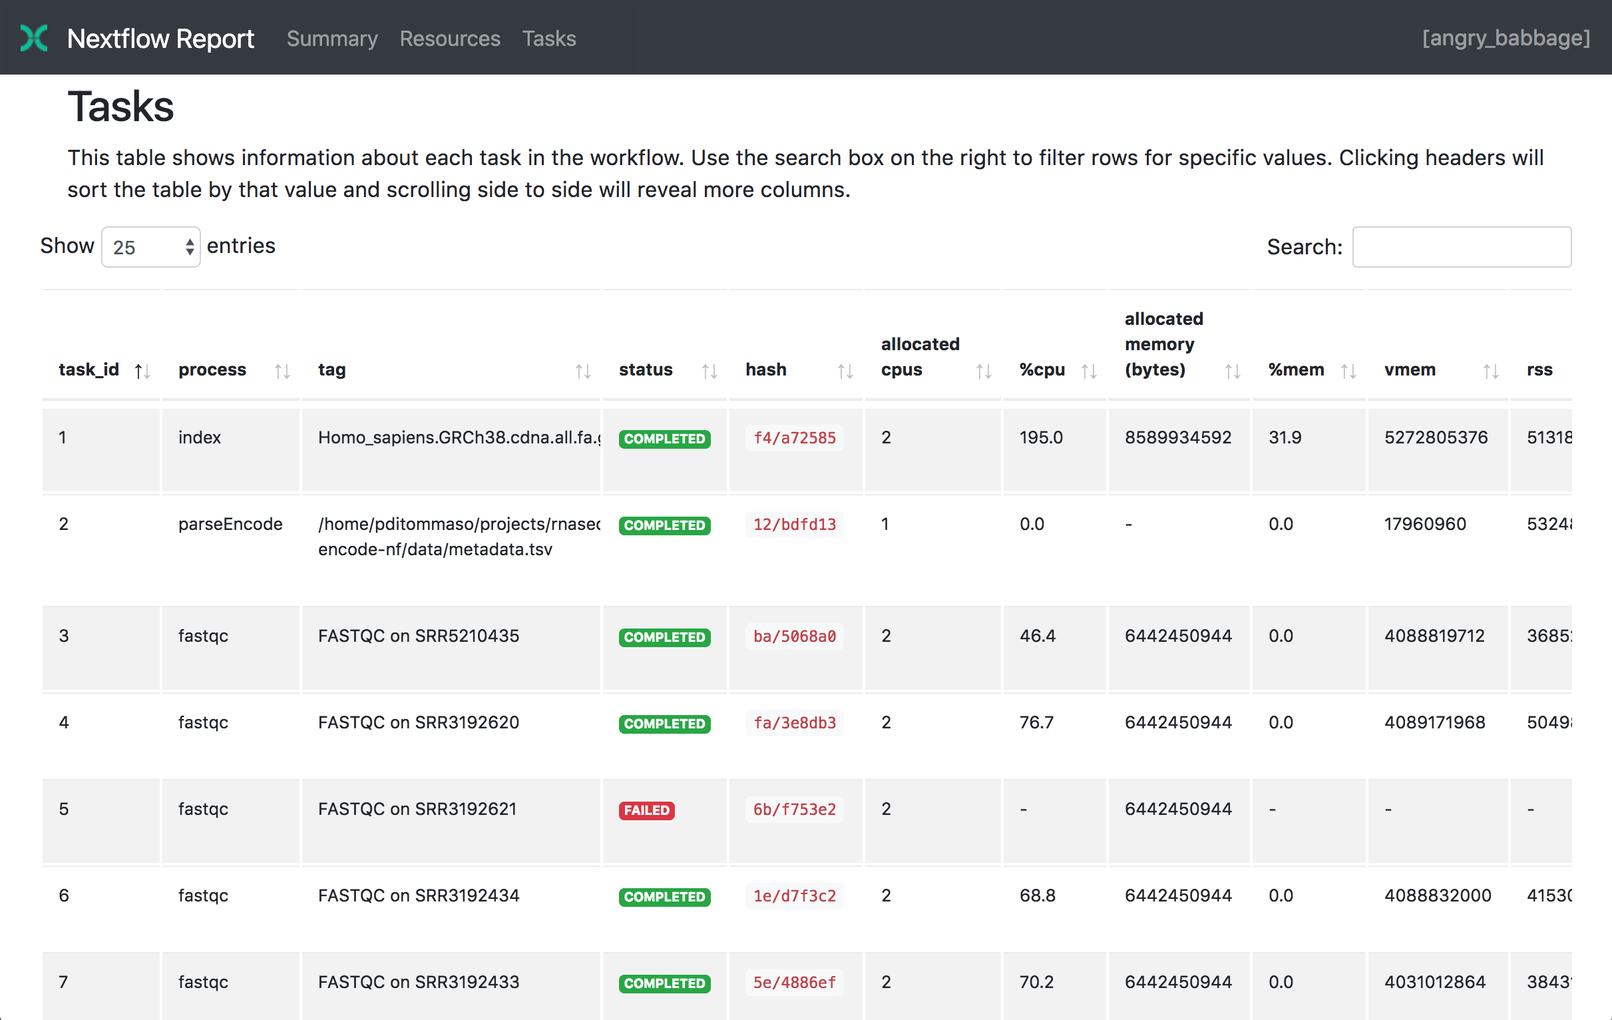
Task: Click the Nextflow Report title link
Action: 160,38
